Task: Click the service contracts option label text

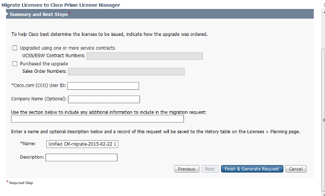Action: pyautogui.click(x=67, y=48)
